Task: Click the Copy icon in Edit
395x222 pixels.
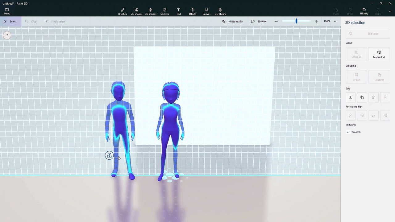Action: [362, 97]
